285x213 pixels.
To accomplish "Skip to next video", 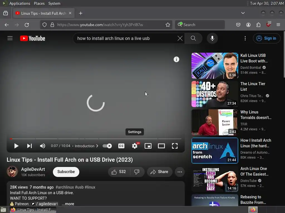I will (x=30, y=146).
